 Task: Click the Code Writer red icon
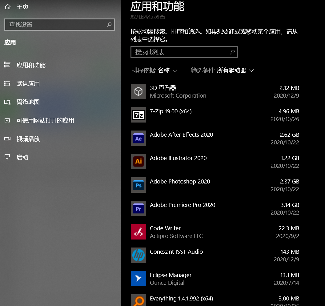click(138, 232)
